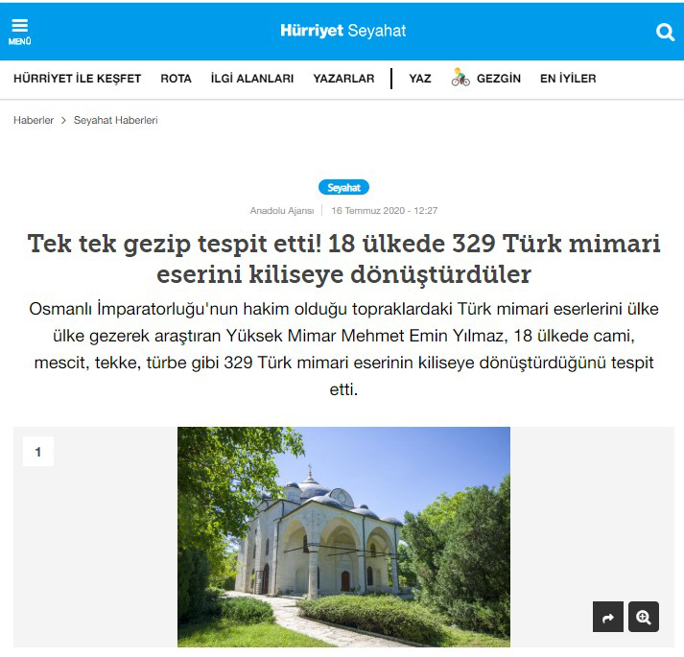Click the share arrow icon on photo
Viewport: 684px width, 657px height.
coord(607,617)
